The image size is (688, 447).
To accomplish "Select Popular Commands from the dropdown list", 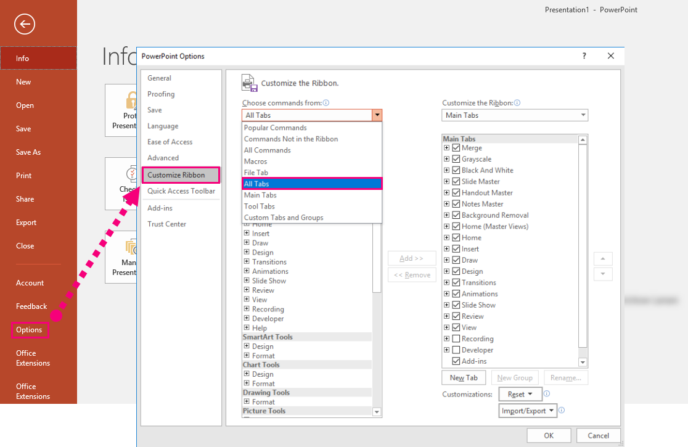I will 312,128.
